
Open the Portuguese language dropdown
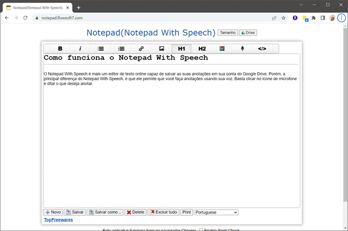216,212
